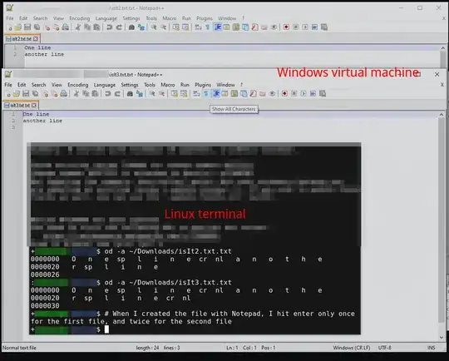
Task: Click vertical scrollbar thumb in isIt3 window
Action: [442, 220]
